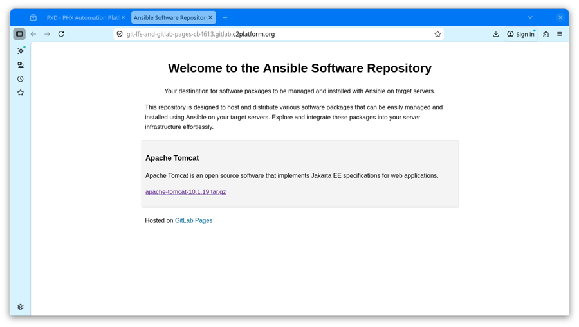579x327 pixels.
Task: Close the Ansible Software Repository tab
Action: (210, 17)
